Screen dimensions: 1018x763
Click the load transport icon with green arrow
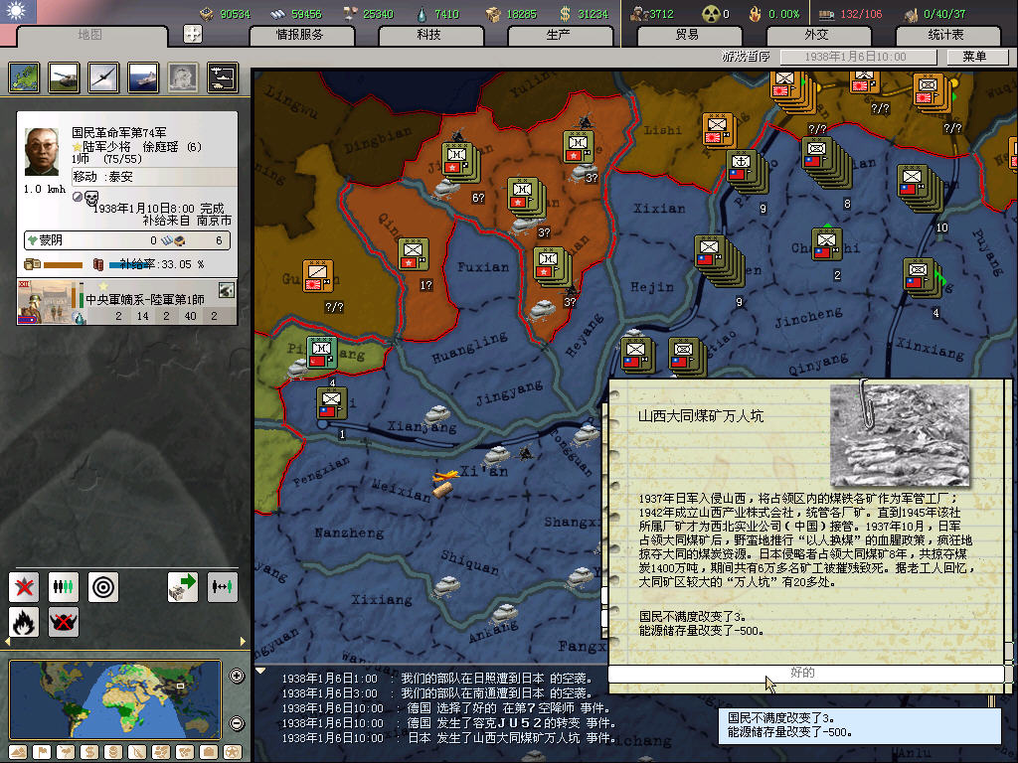(183, 587)
